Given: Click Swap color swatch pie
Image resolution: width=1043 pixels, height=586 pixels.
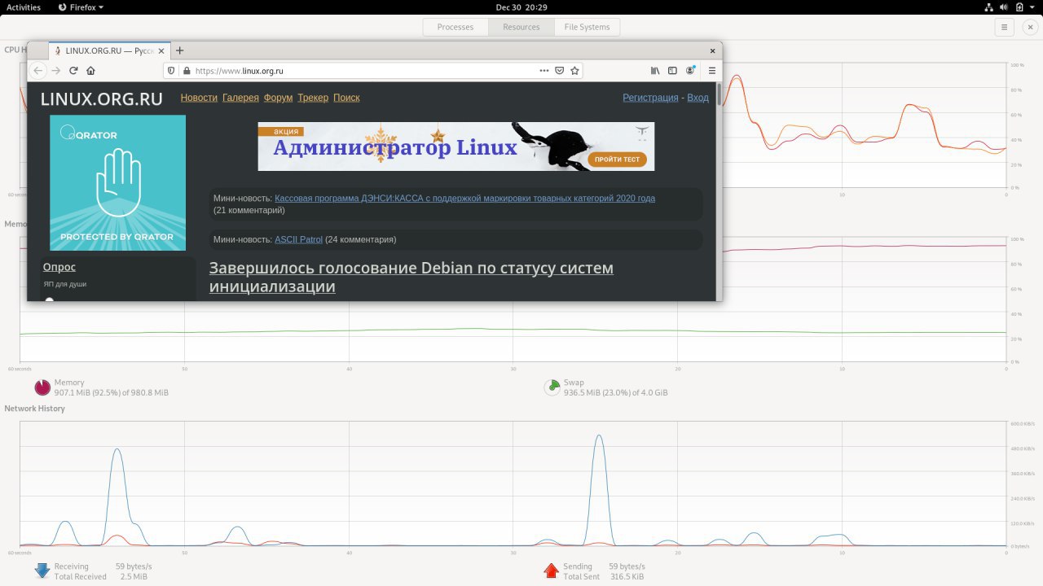Looking at the screenshot, I should click(552, 387).
